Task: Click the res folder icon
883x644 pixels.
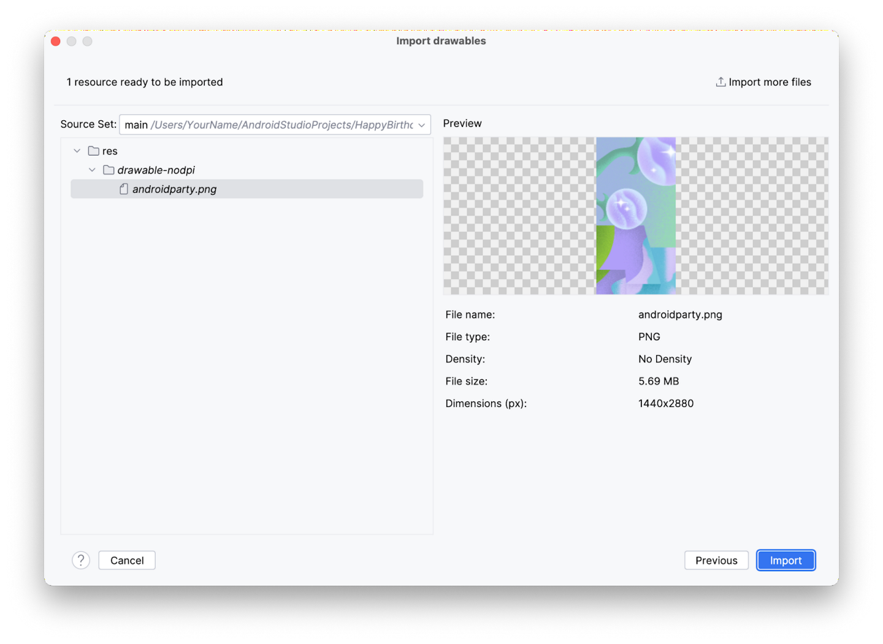Action: [94, 151]
